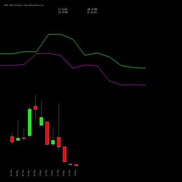
Task: Click the '19 May' date label
Action: pyautogui.click(x=75, y=173)
